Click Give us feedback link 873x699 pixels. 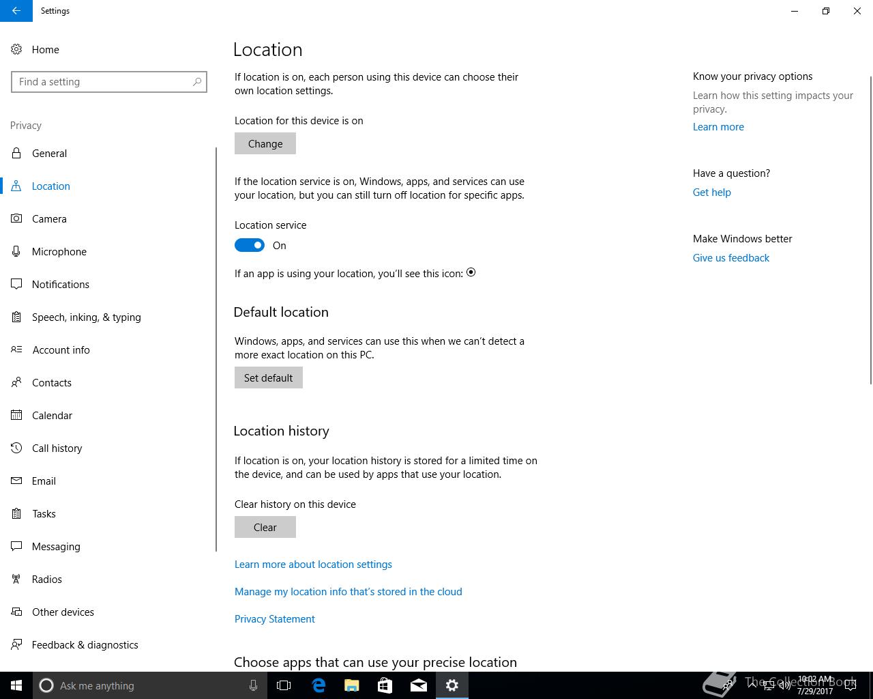tap(731, 258)
